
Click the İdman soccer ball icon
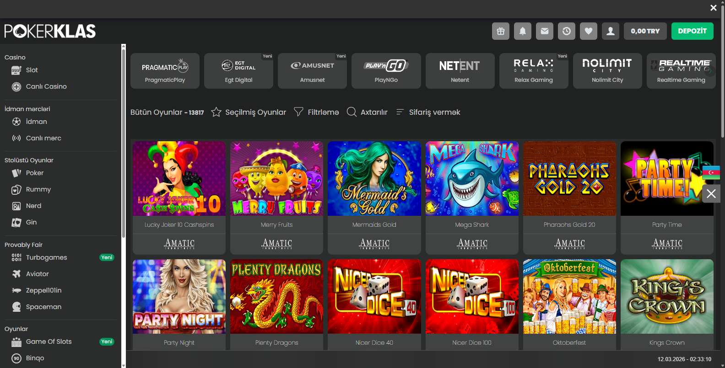(x=16, y=122)
